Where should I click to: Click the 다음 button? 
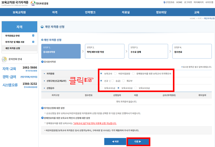[138, 141]
